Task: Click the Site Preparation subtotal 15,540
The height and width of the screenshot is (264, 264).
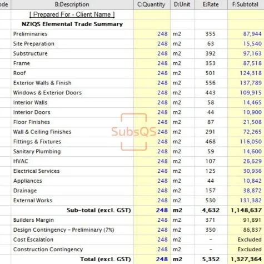Action: coord(252,44)
